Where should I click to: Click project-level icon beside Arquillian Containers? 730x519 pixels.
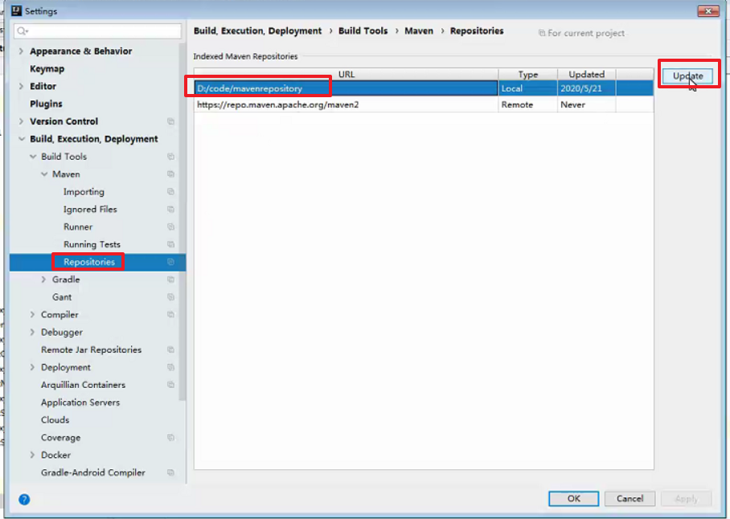point(171,385)
